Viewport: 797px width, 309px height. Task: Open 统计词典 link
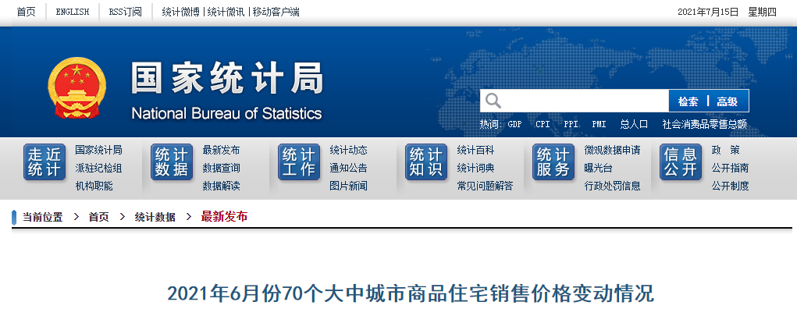click(x=475, y=169)
